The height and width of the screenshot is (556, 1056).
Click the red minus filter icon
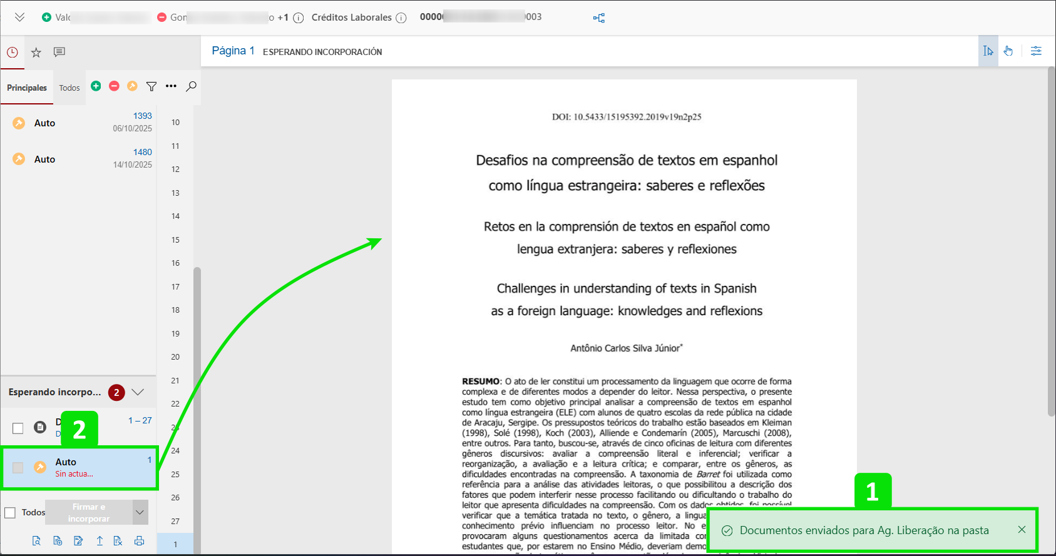coord(114,86)
